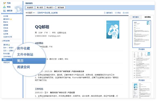
Task: Click the 工作经历 section heading
Action: pos(39,89)
